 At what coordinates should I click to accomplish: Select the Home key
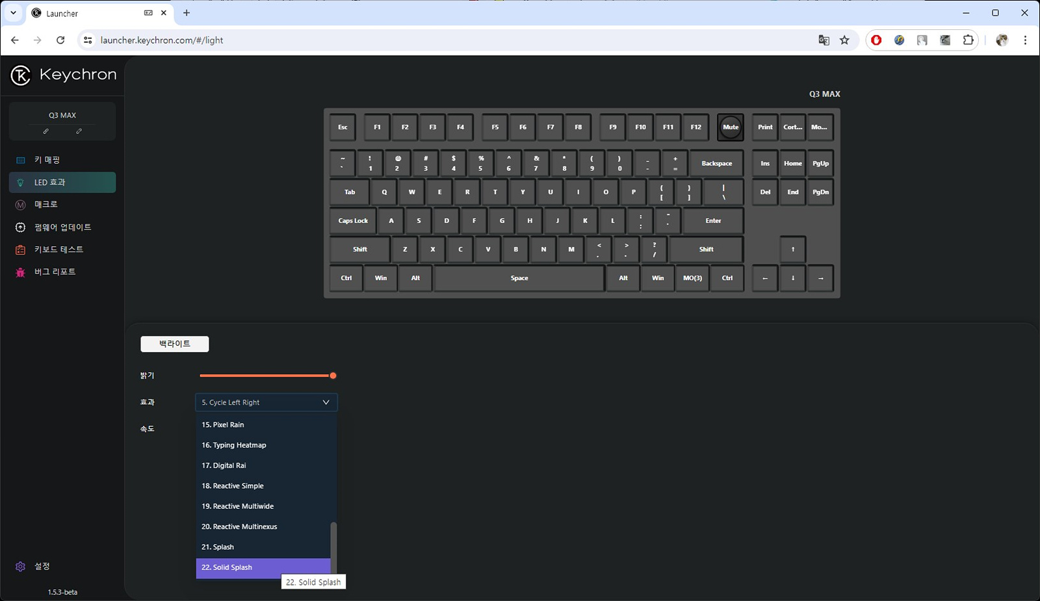pos(793,164)
